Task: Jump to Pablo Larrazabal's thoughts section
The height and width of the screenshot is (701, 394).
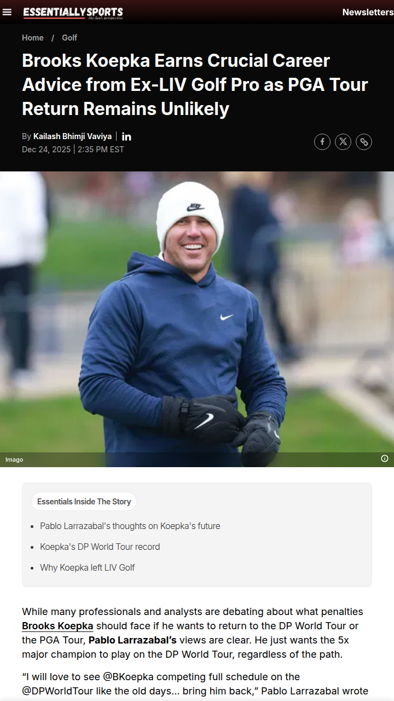Action: [130, 526]
